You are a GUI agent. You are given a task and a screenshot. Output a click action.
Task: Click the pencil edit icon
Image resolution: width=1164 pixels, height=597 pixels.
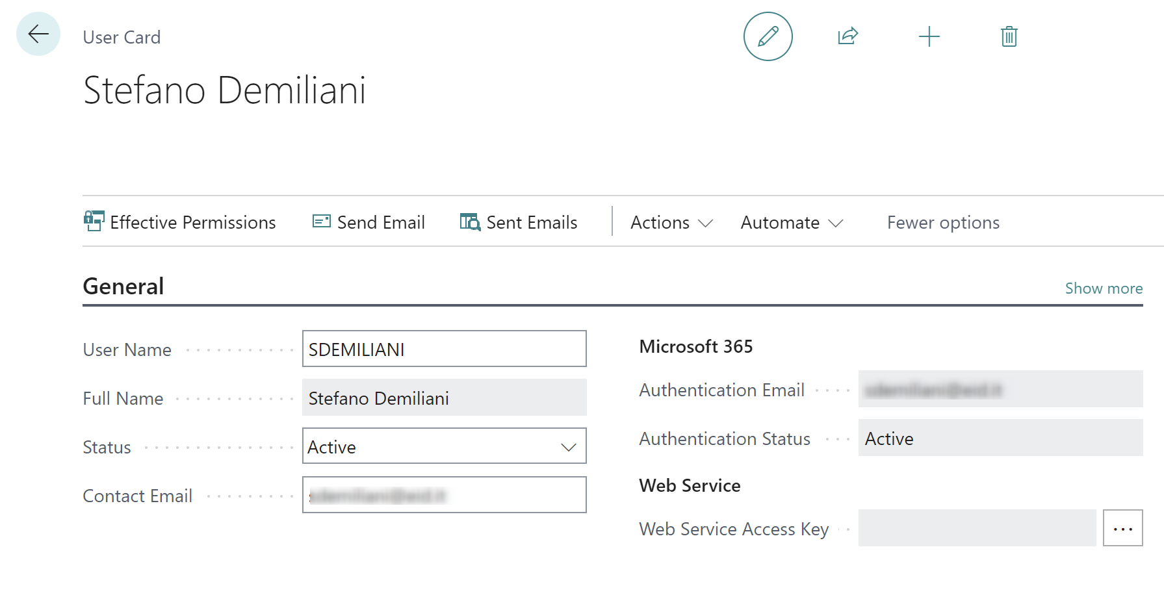768,36
